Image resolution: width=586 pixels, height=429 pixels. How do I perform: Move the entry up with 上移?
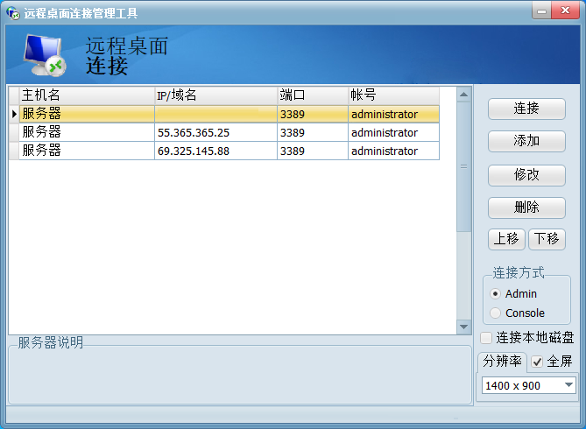[506, 239]
